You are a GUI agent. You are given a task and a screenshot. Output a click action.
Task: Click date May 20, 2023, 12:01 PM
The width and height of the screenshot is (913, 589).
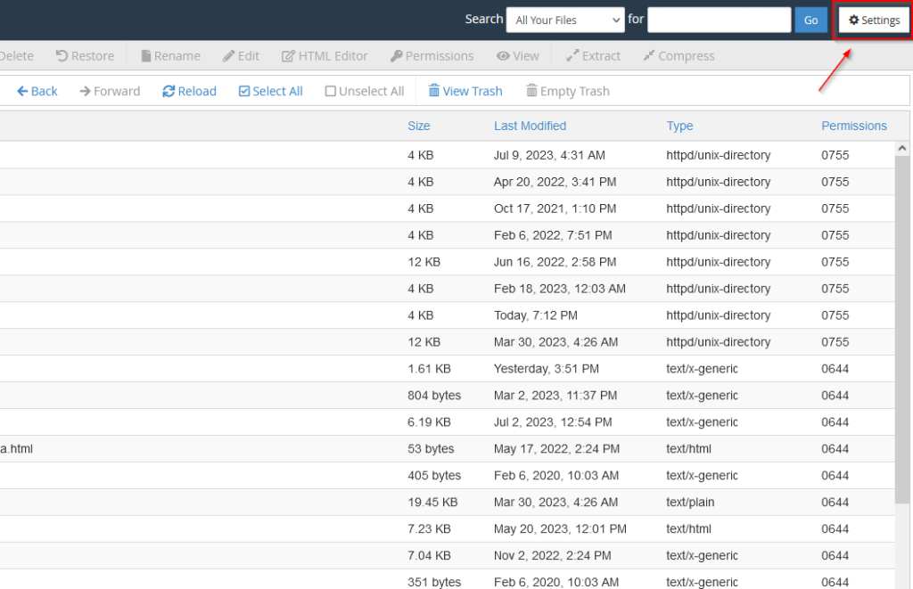[x=560, y=529]
